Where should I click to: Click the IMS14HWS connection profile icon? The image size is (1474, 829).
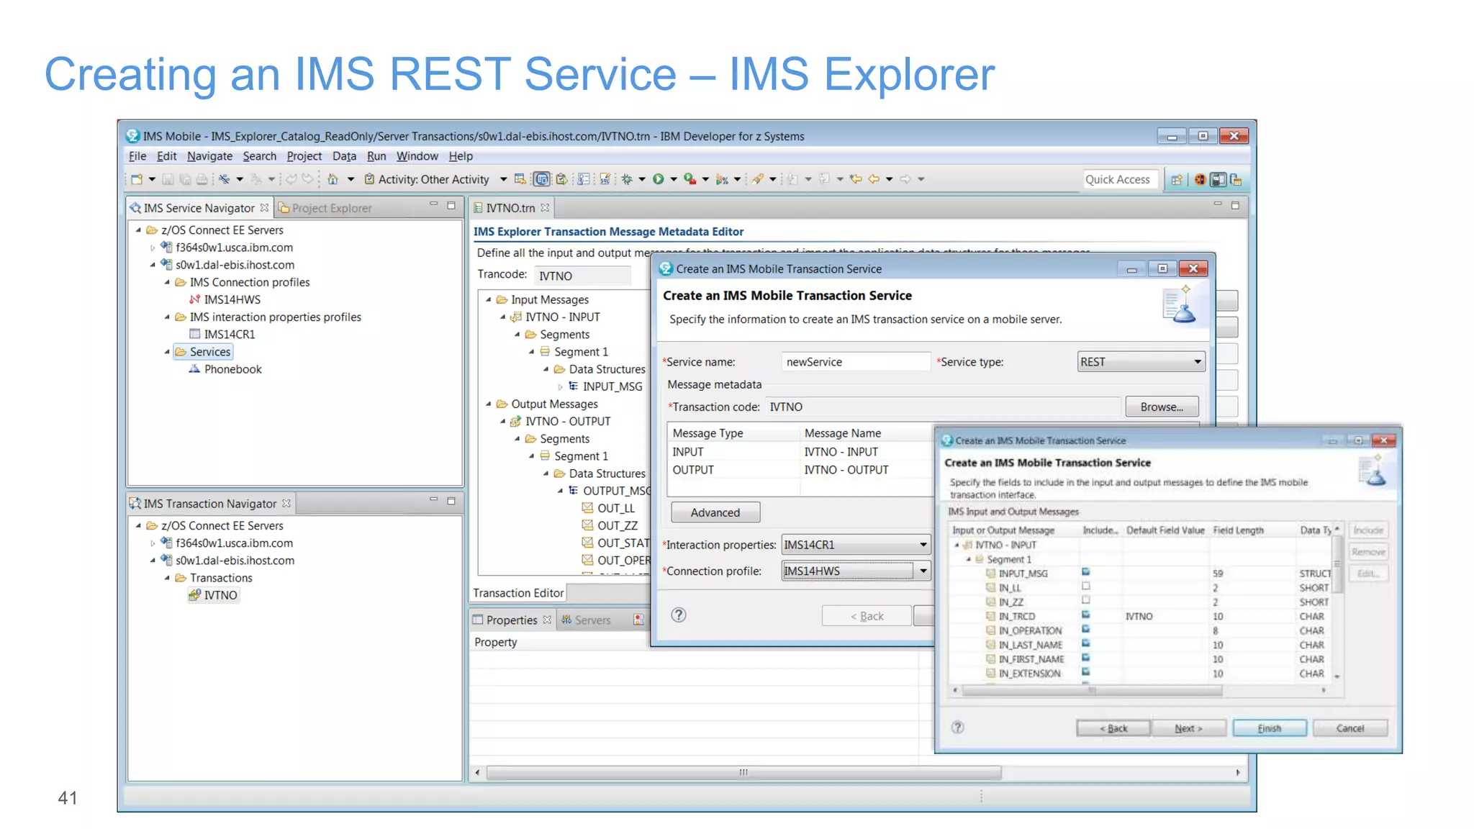(194, 299)
